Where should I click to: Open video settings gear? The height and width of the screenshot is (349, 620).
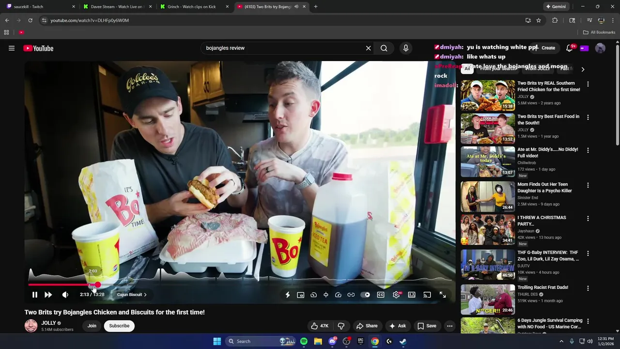[397, 295]
